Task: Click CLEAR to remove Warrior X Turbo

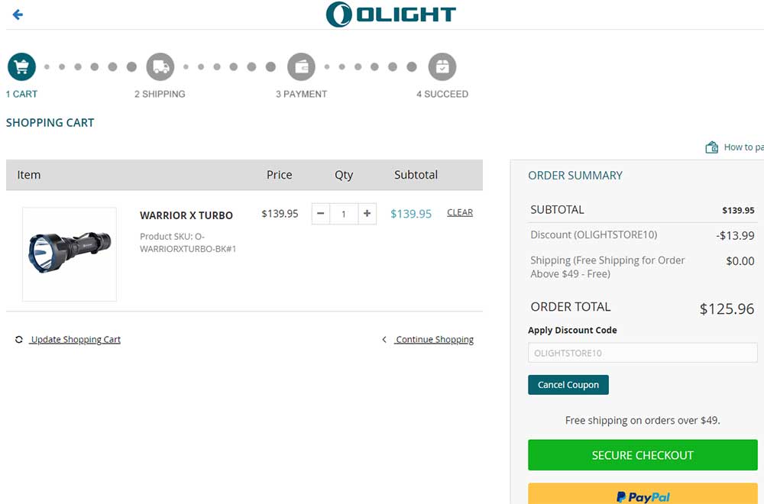Action: pyautogui.click(x=459, y=213)
